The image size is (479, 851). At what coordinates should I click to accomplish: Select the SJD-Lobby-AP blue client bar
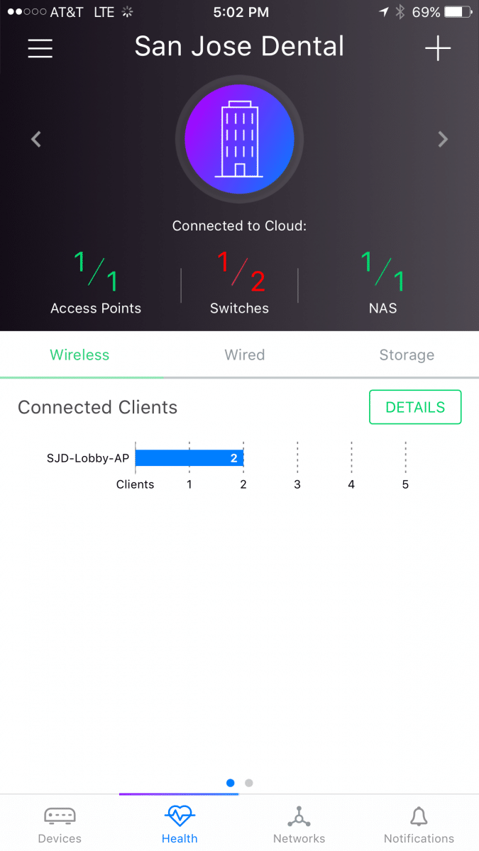(x=189, y=458)
